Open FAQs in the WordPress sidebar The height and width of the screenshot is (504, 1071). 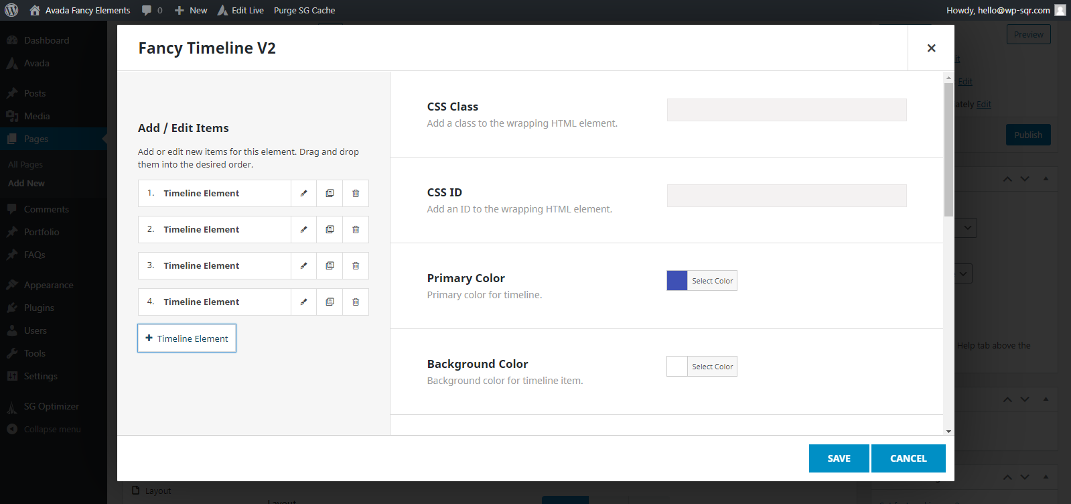pyautogui.click(x=54, y=255)
